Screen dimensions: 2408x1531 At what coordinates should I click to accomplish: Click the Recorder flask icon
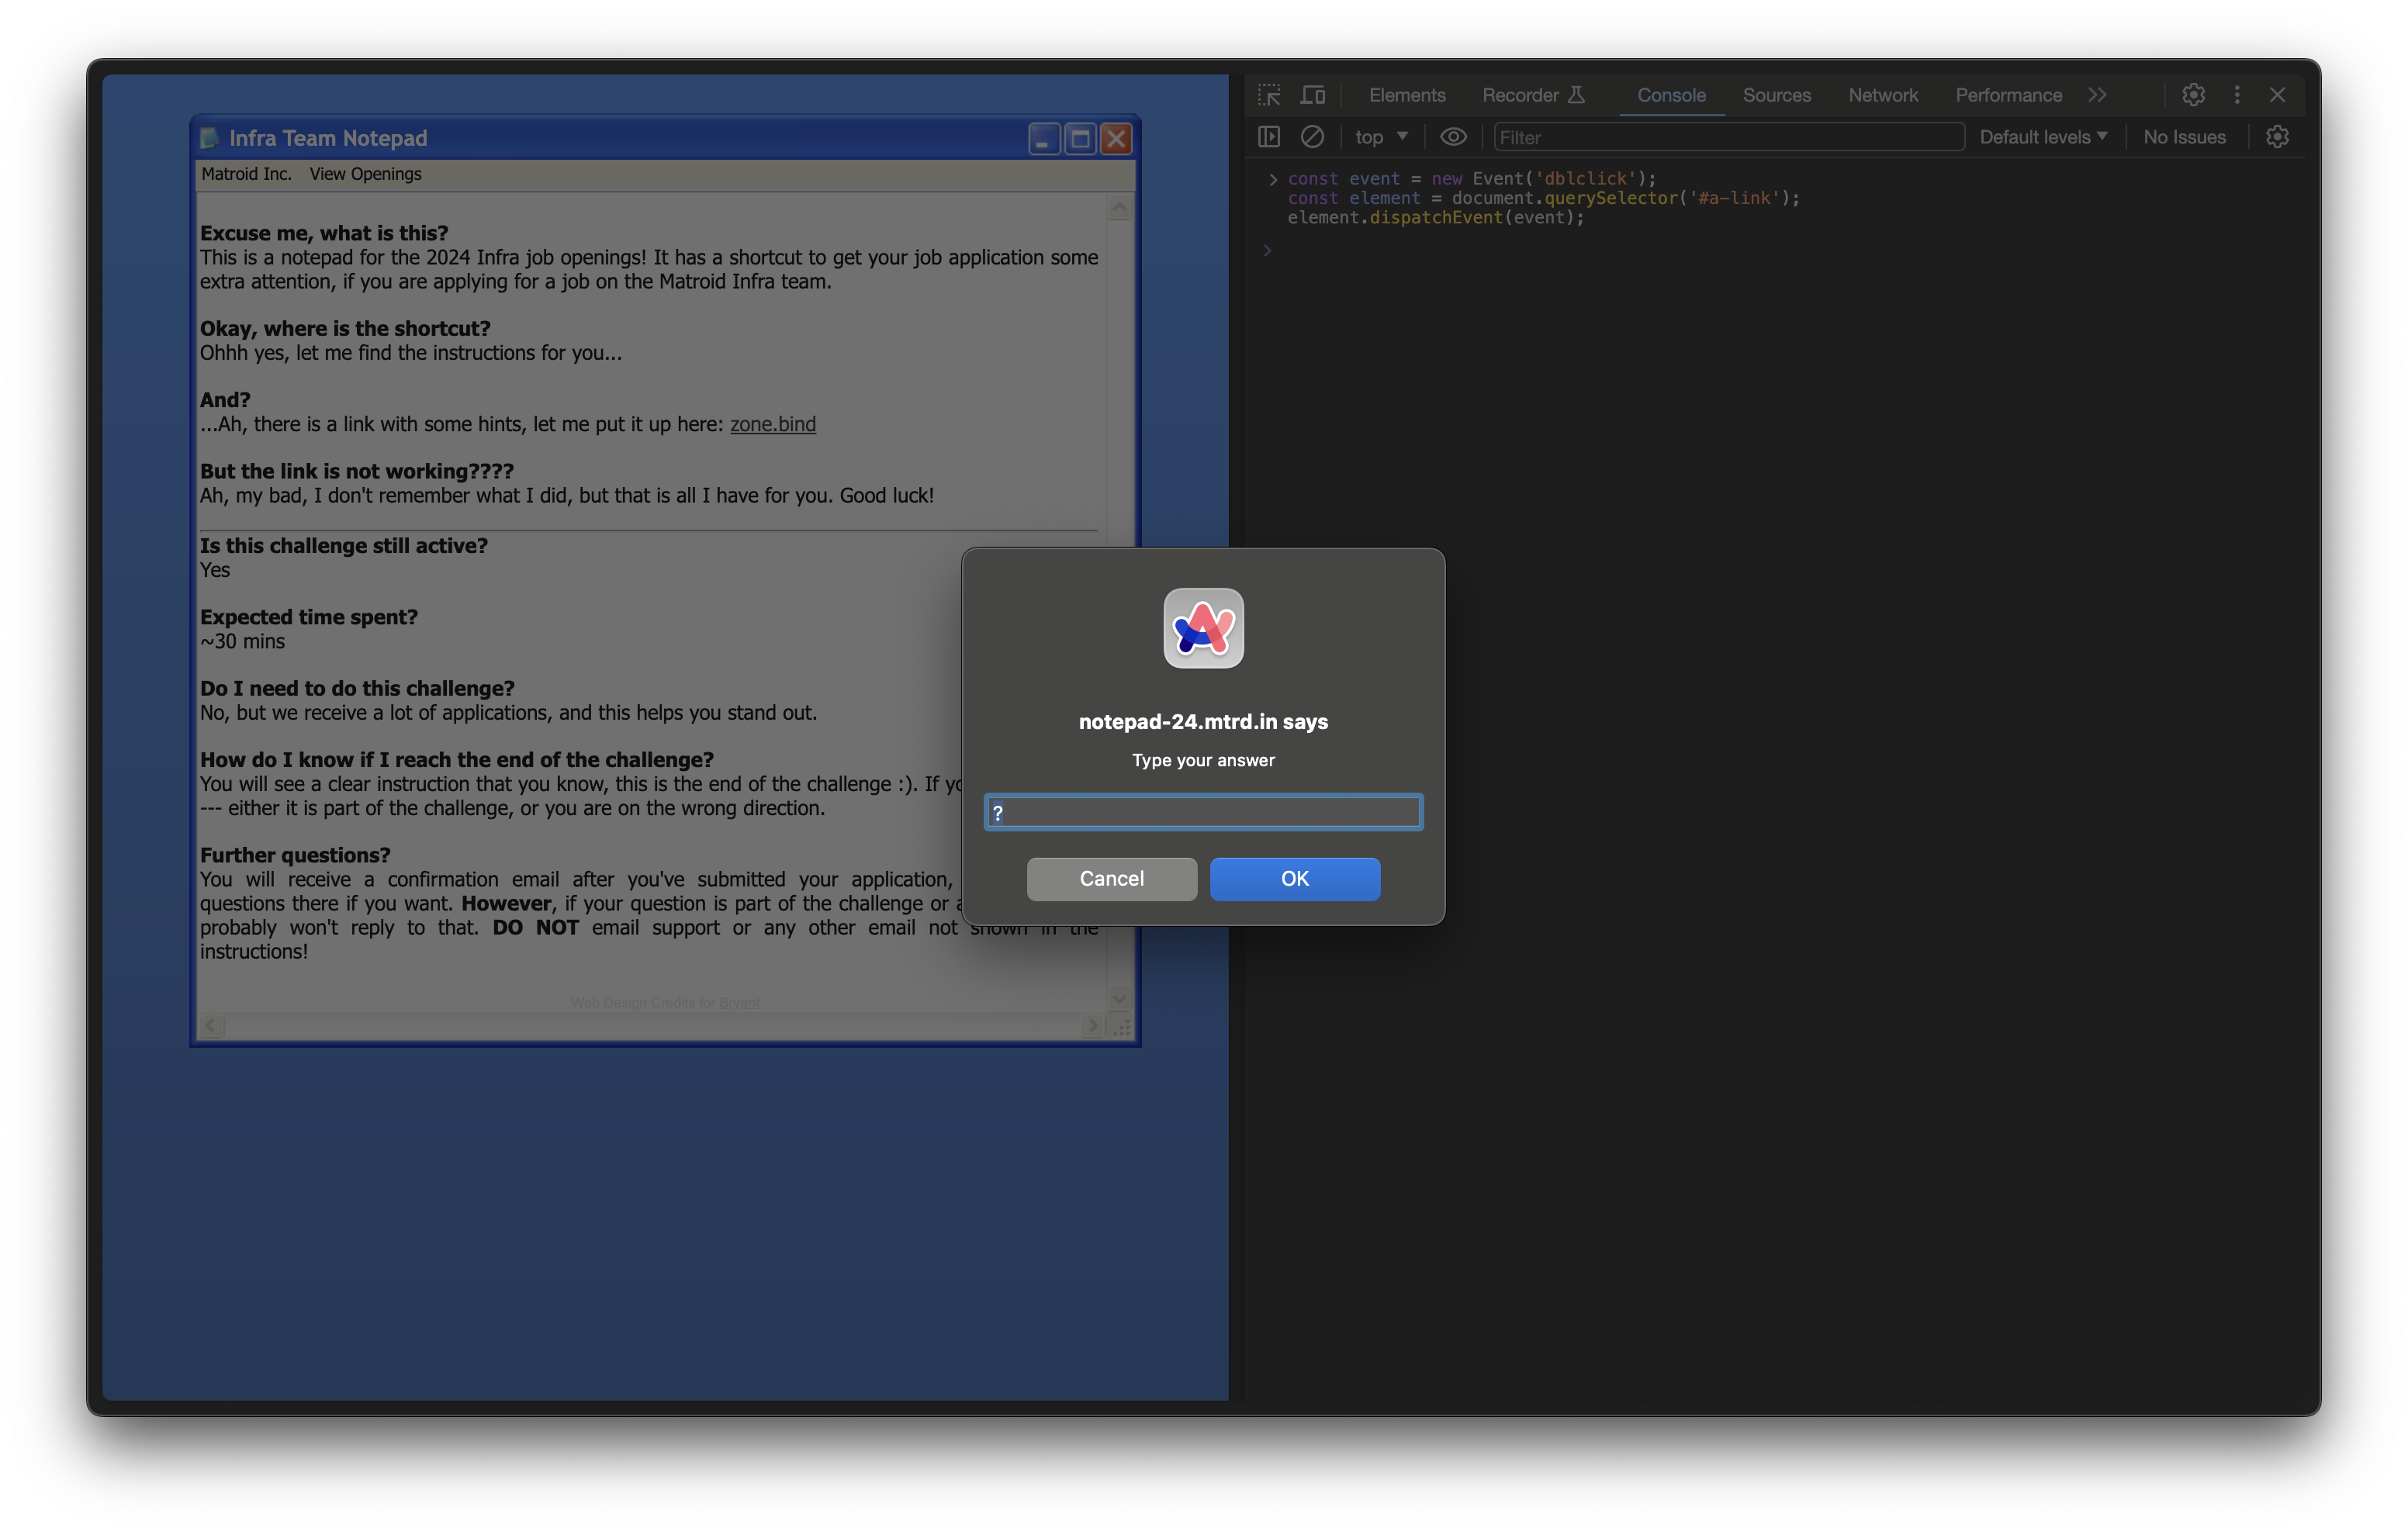(1577, 95)
